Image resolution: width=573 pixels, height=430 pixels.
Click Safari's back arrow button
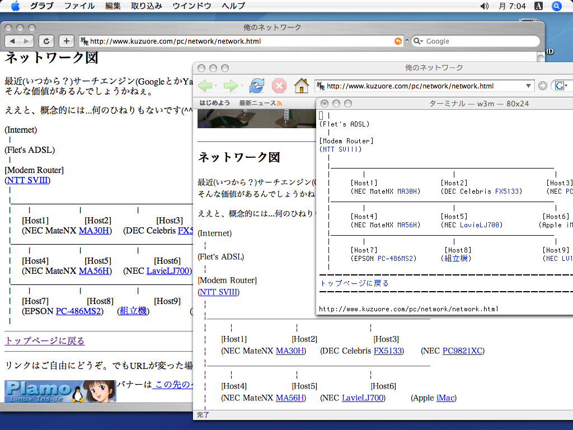point(12,41)
